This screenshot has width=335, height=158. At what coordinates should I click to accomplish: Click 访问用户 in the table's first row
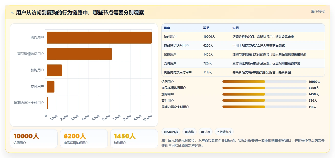pyautogui.click(x=170, y=37)
